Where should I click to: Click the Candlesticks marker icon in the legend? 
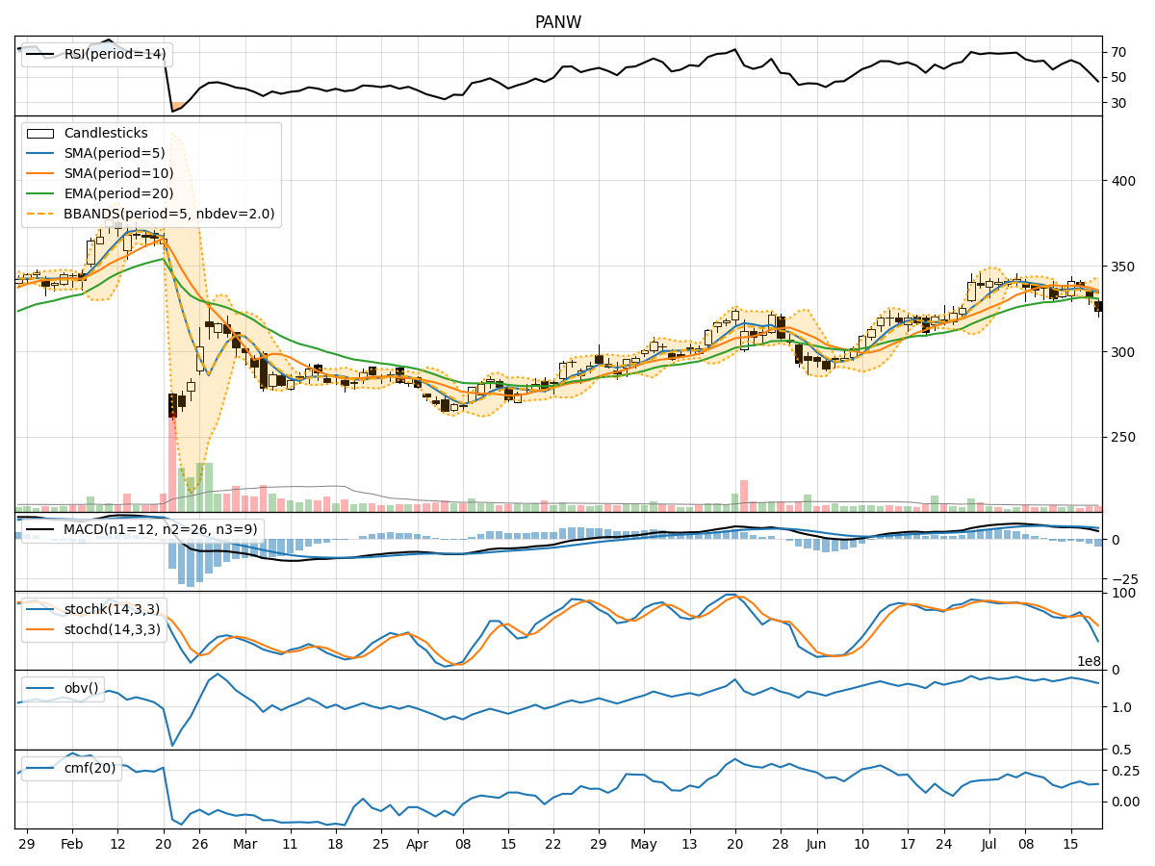[41, 134]
